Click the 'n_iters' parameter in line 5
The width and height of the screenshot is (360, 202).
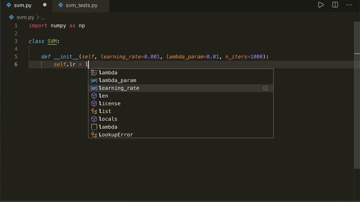coord(236,57)
